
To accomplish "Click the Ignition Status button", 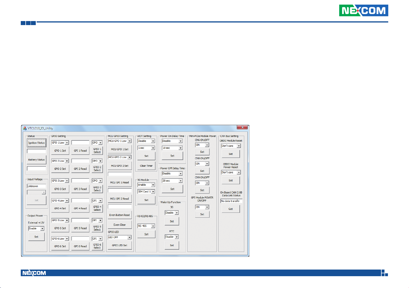I will click(36, 143).
